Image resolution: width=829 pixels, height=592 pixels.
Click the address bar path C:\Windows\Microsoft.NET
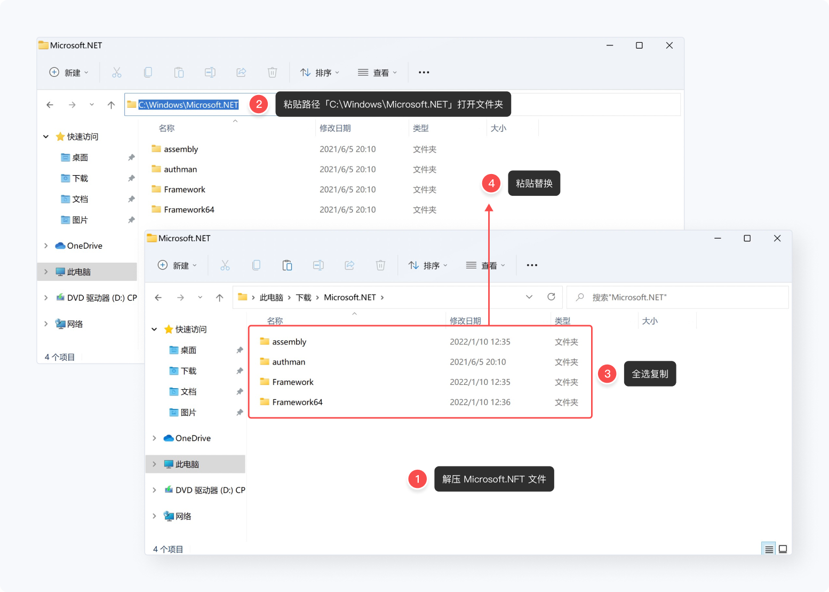188,105
